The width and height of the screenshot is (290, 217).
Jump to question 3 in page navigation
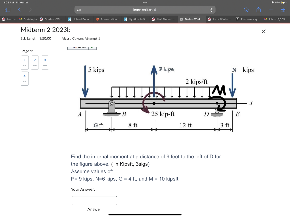(x=45, y=62)
